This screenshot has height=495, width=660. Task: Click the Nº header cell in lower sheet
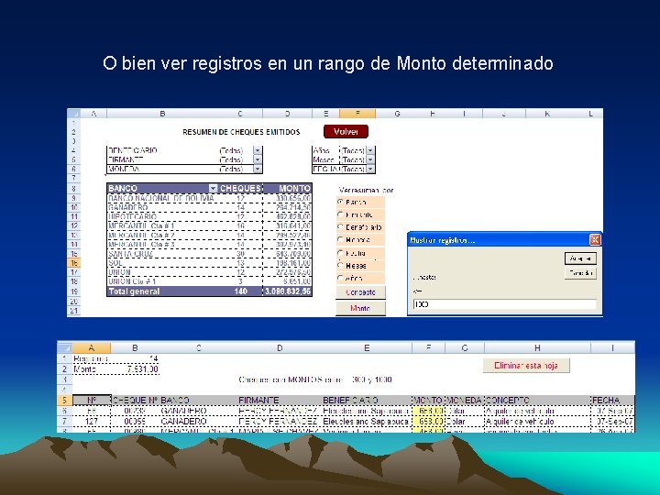point(92,400)
